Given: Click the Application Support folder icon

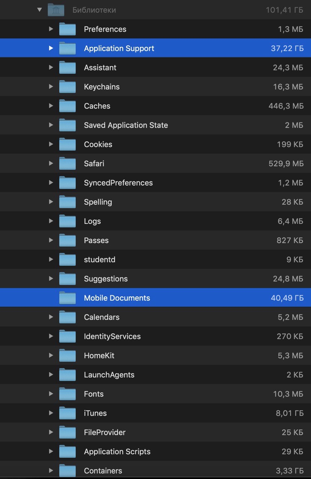Looking at the screenshot, I should [x=67, y=48].
